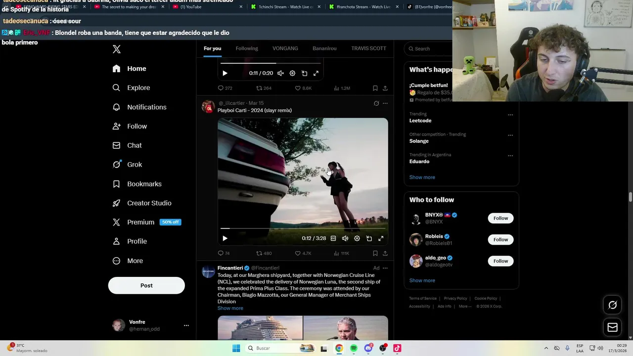The height and width of the screenshot is (356, 633).
Task: View analytics of 111K views post
Action: pos(342,253)
